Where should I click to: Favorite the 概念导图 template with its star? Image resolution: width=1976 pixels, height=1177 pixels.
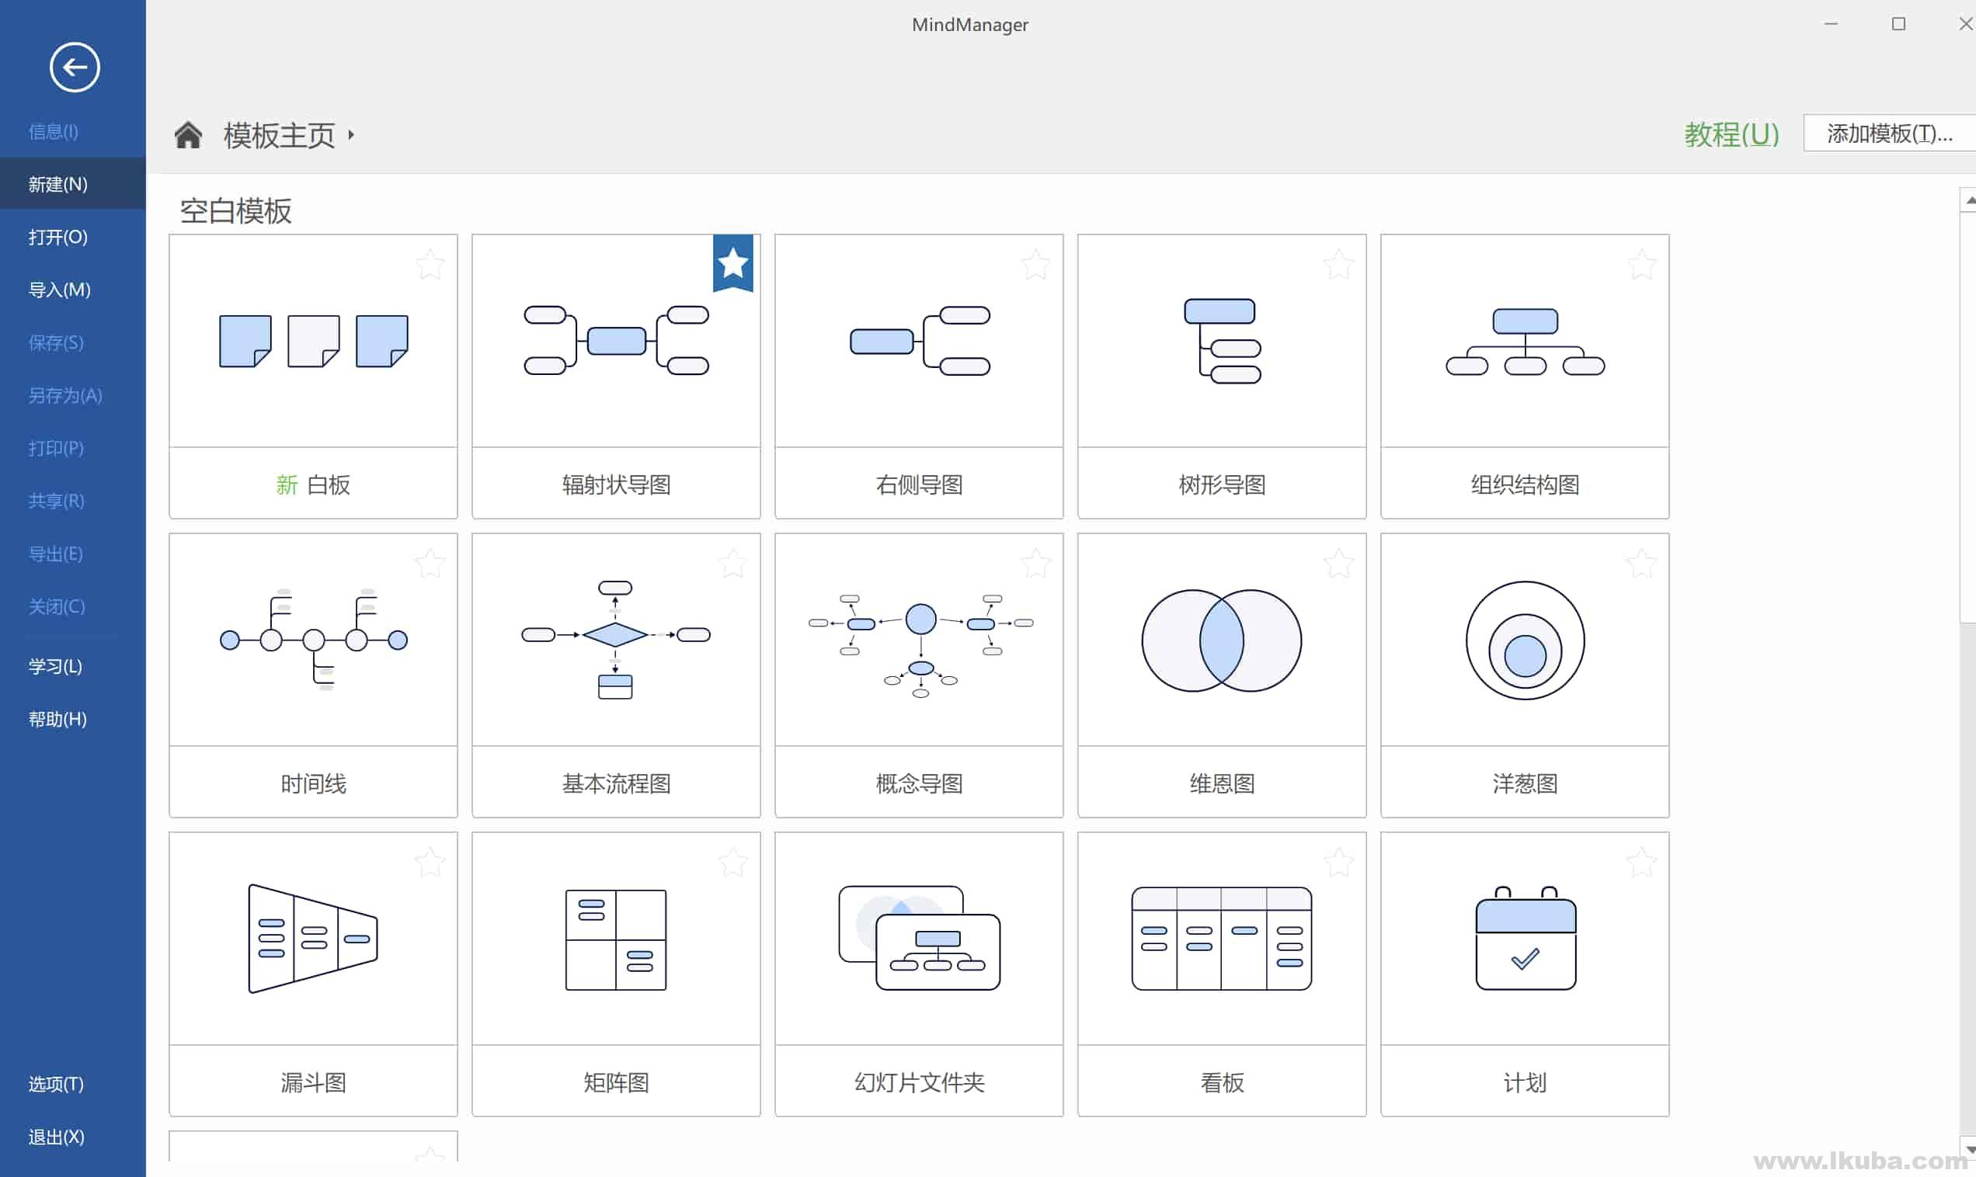(1035, 563)
